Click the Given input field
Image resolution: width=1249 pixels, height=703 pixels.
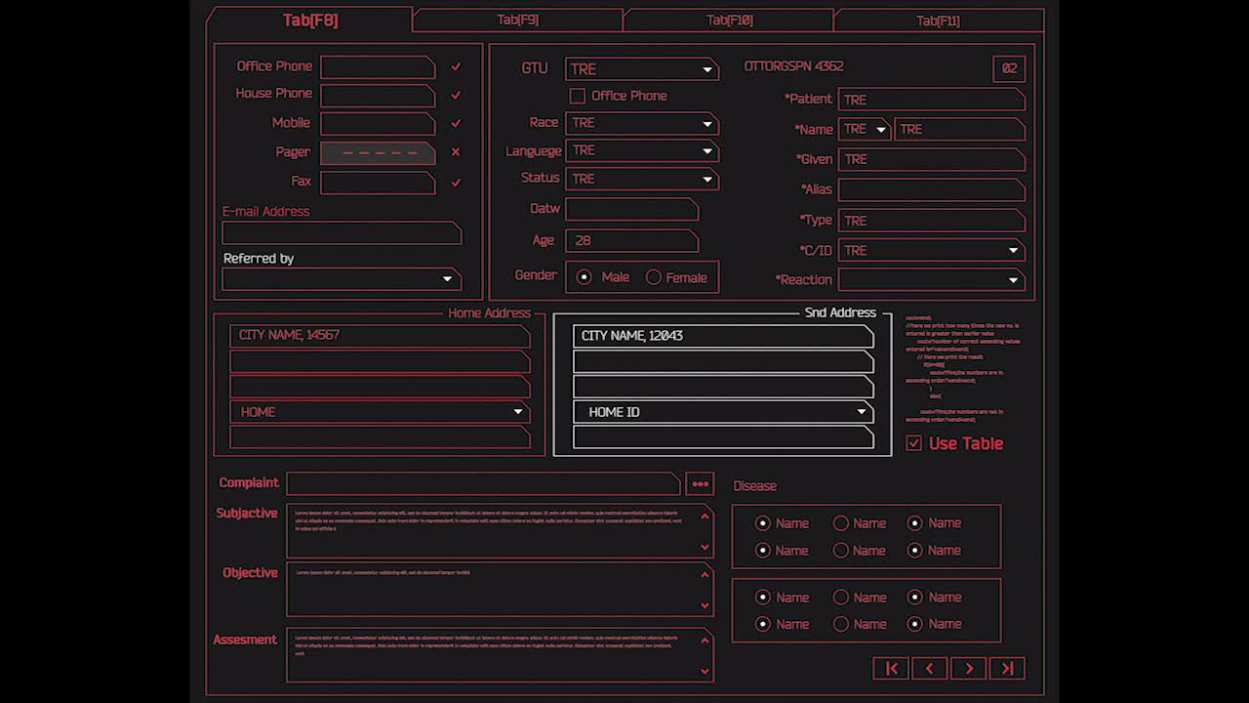931,159
